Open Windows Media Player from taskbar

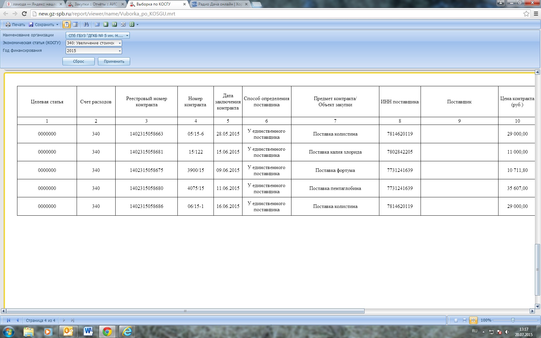[48, 332]
